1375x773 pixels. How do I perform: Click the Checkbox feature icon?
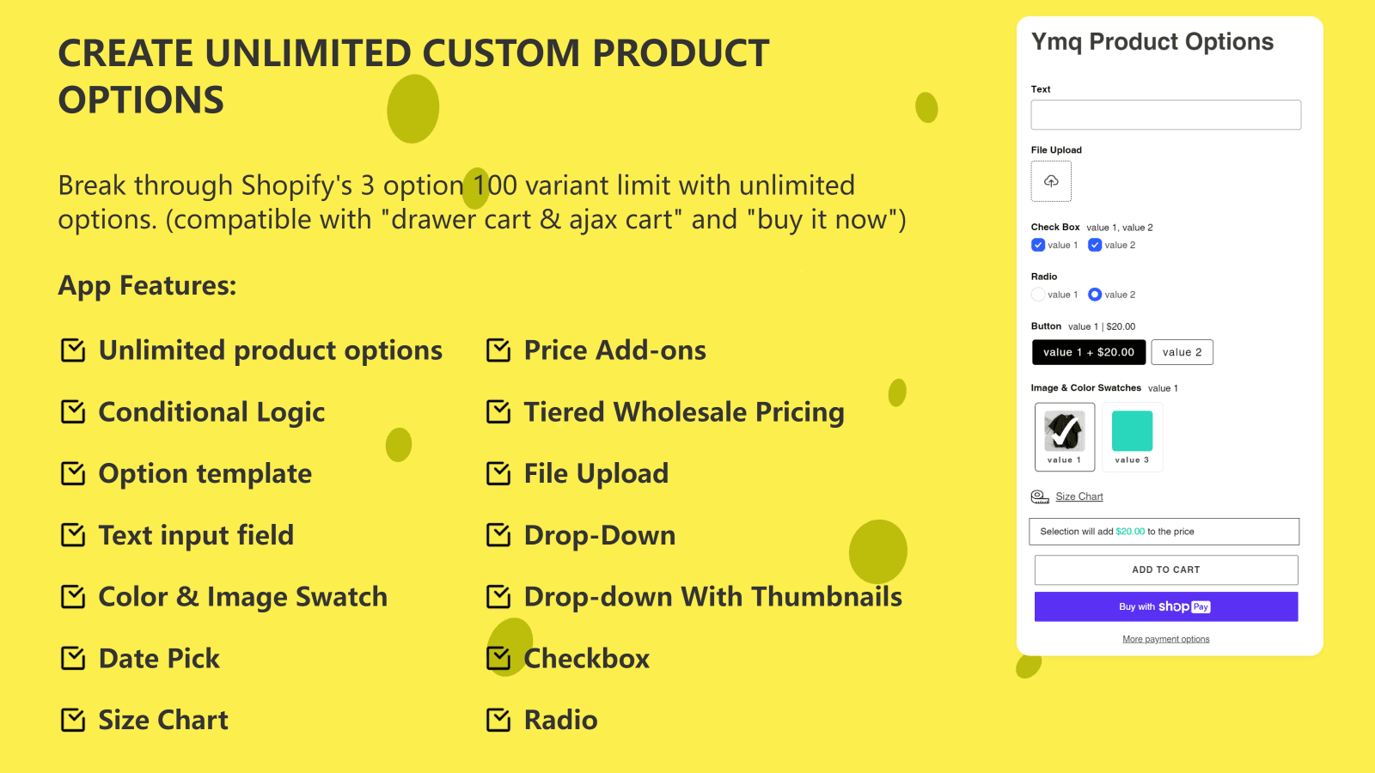click(498, 658)
